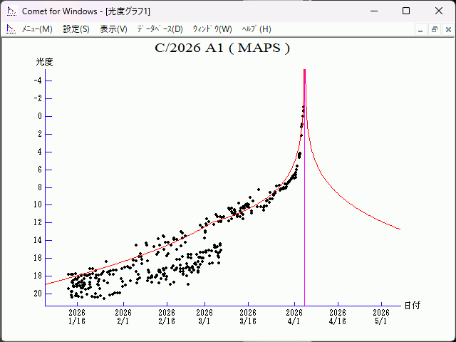The height and width of the screenshot is (342, 456).
Task: Expand the ウィンドウ(W) window menu
Action: coord(212,29)
